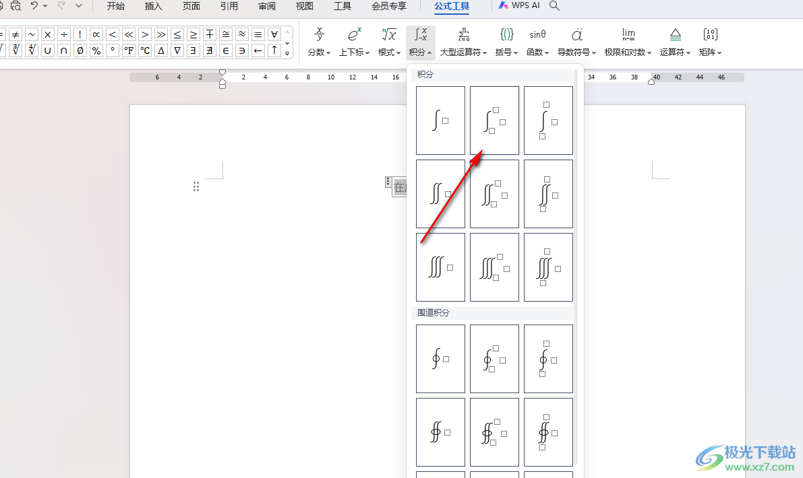
Task: Choose simple integral without limits
Action: [440, 120]
